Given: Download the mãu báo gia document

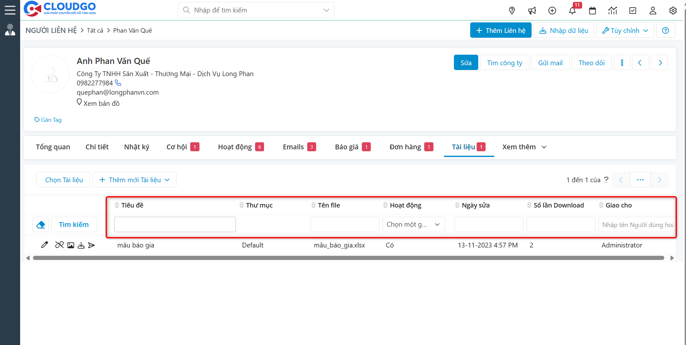Looking at the screenshot, I should [x=81, y=245].
